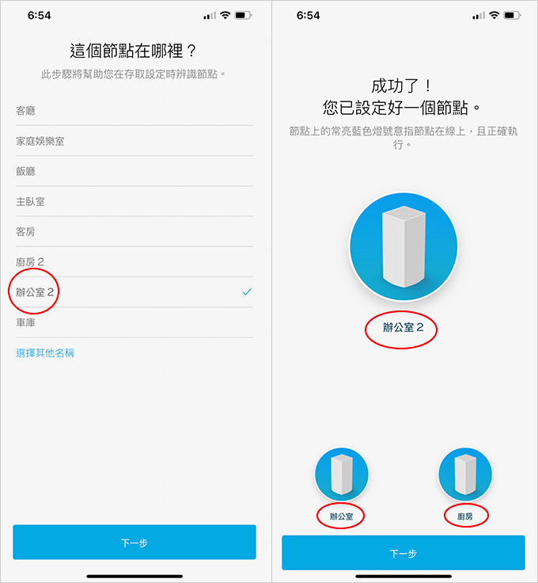Tap the blue checkmark beside 辦公室 2

click(247, 291)
